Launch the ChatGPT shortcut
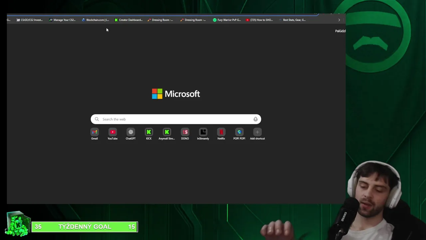The width and height of the screenshot is (426, 240). [130, 134]
